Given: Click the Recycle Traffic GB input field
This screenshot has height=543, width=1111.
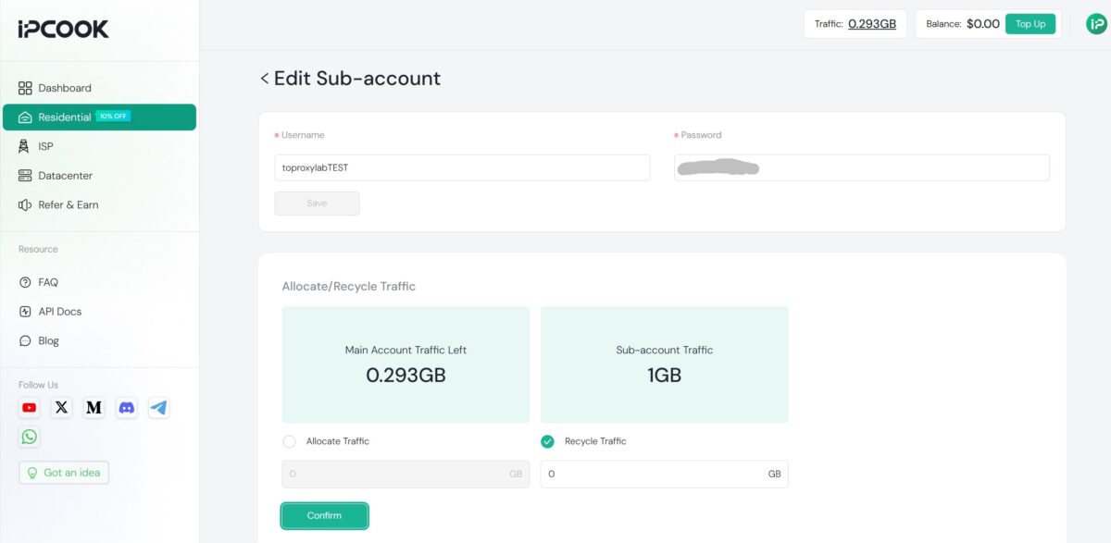Looking at the screenshot, I should [x=664, y=474].
